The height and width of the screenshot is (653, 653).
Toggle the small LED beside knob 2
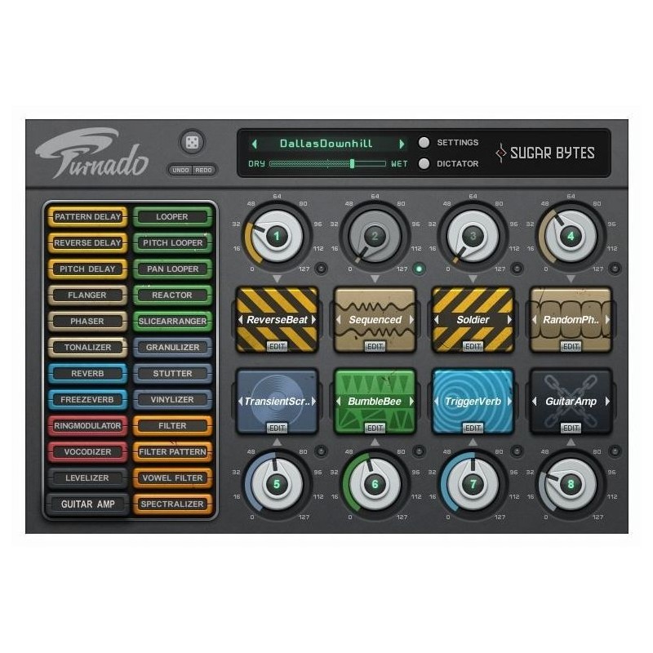[x=420, y=268]
